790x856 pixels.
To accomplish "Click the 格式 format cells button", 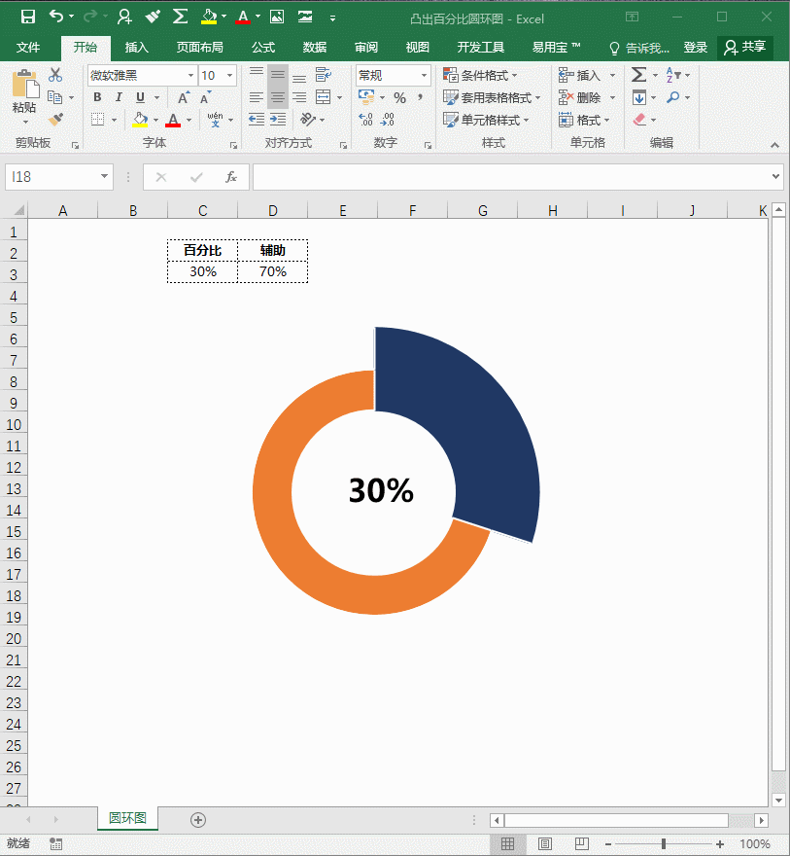I will coord(580,120).
